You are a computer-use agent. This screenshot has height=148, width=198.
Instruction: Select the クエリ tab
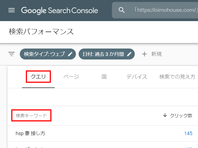(38, 77)
